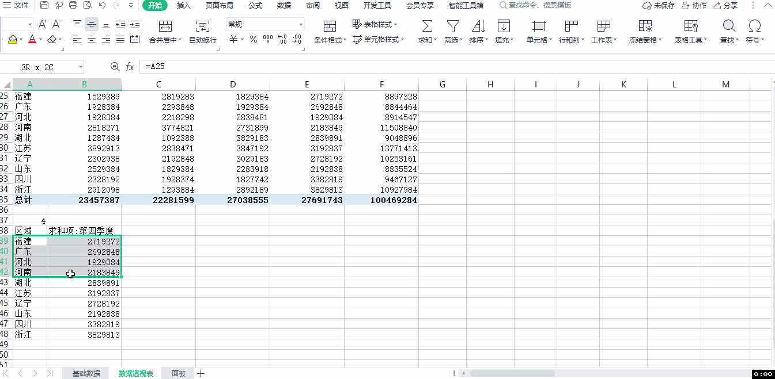Click the 分享 share button
Viewport: 775px width, 379px height.
725,6
